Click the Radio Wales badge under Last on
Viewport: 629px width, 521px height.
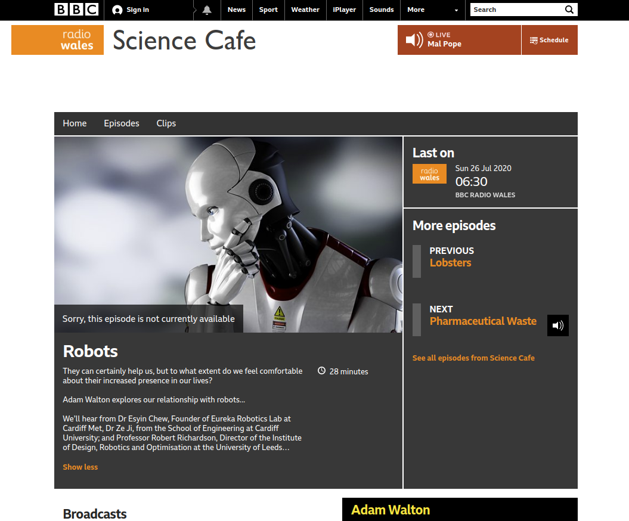429,173
